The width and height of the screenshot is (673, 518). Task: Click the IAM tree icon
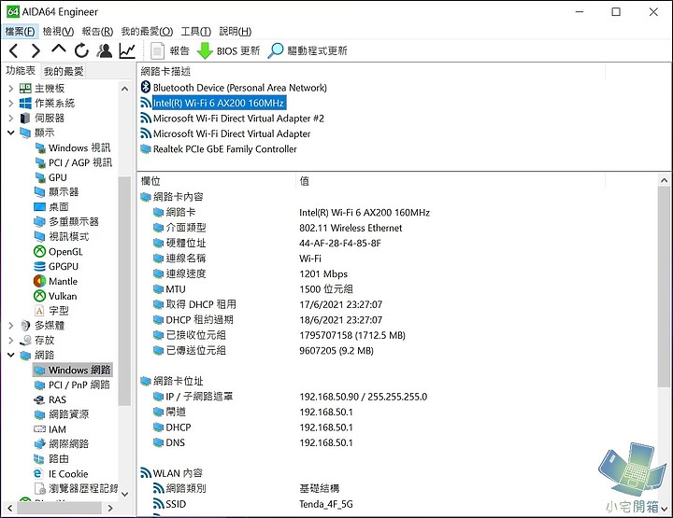coord(40,429)
